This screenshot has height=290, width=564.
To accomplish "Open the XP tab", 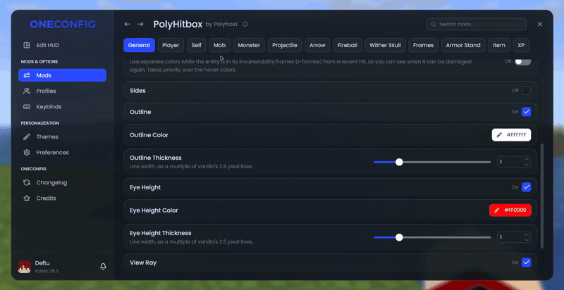I will pos(521,45).
